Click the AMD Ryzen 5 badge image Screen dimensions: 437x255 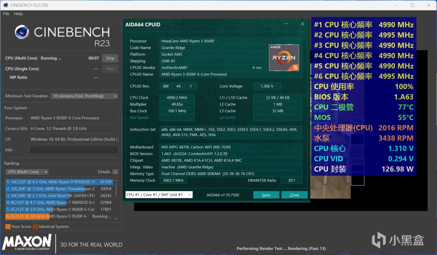284,58
